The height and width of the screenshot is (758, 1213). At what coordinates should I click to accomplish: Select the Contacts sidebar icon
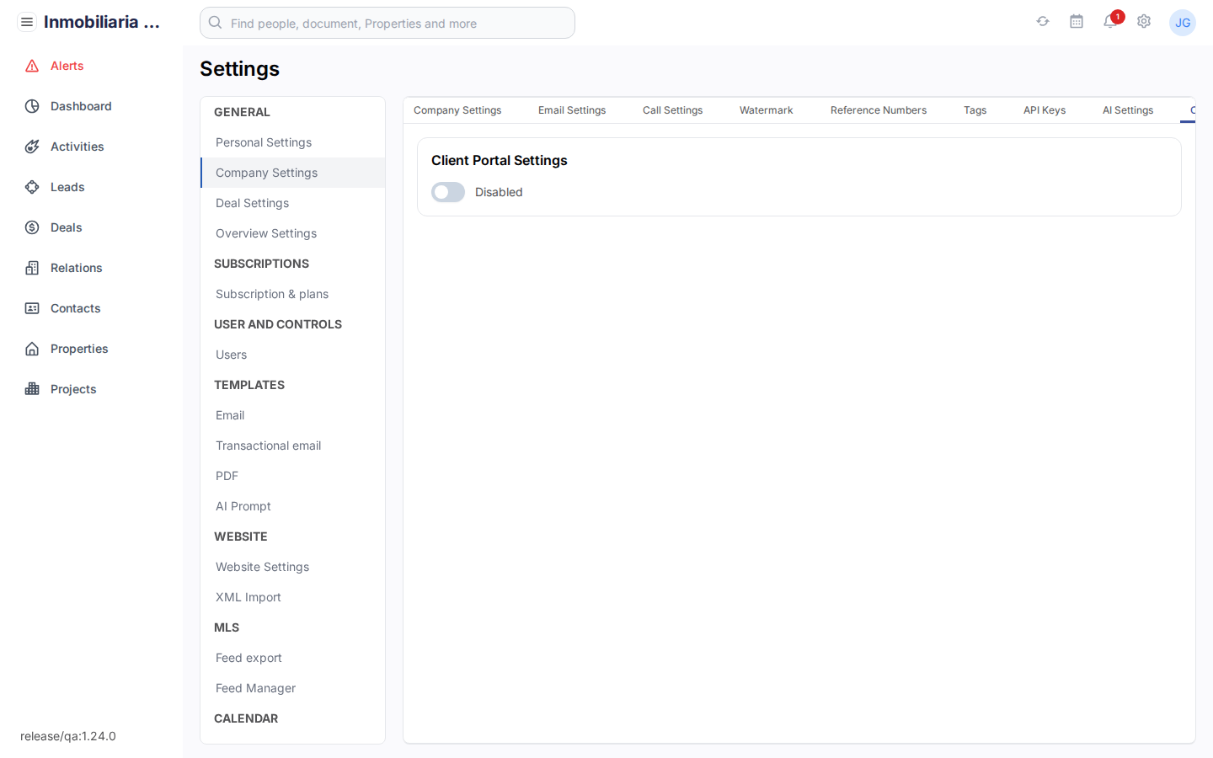(x=31, y=308)
